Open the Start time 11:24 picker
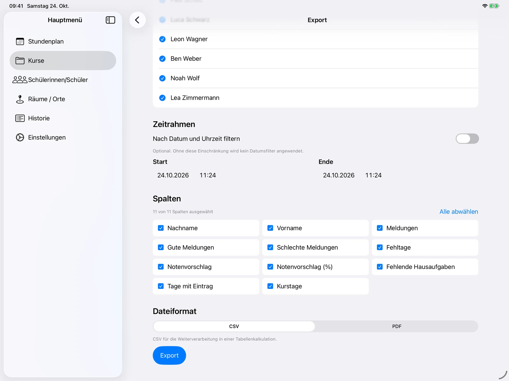The height and width of the screenshot is (381, 509). point(208,175)
